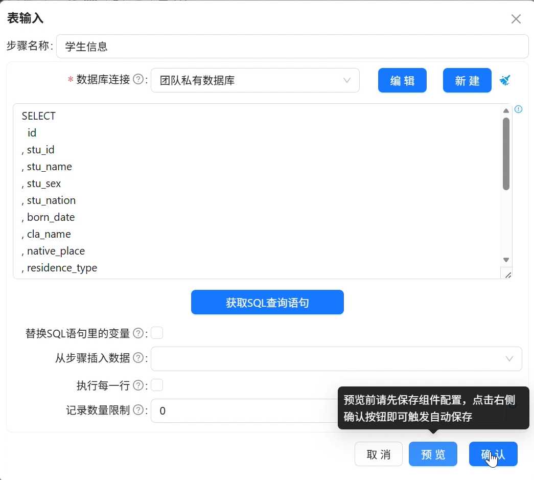Click the born_date line in SQL
The image size is (534, 480).
click(49, 217)
